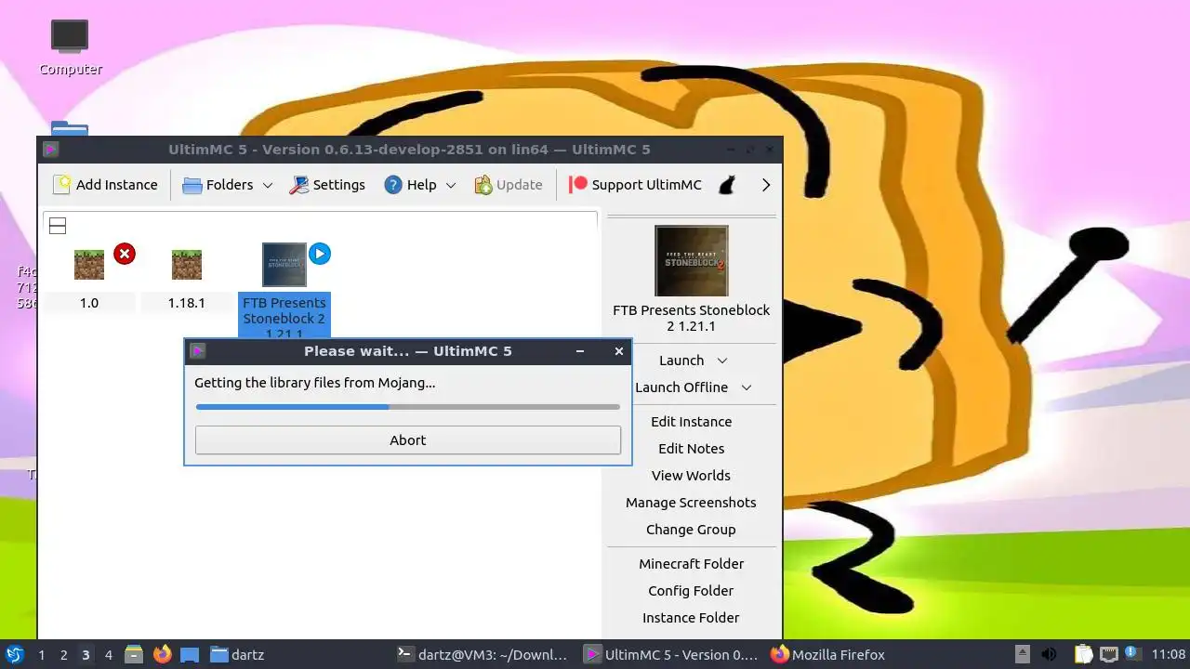The image size is (1190, 669).
Task: Select the FTB Stoneblock 2 instance icon
Action: pos(284,265)
